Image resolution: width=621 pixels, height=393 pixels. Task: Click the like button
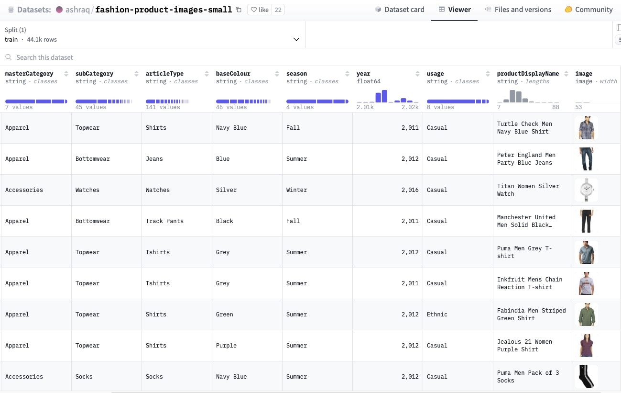point(260,10)
